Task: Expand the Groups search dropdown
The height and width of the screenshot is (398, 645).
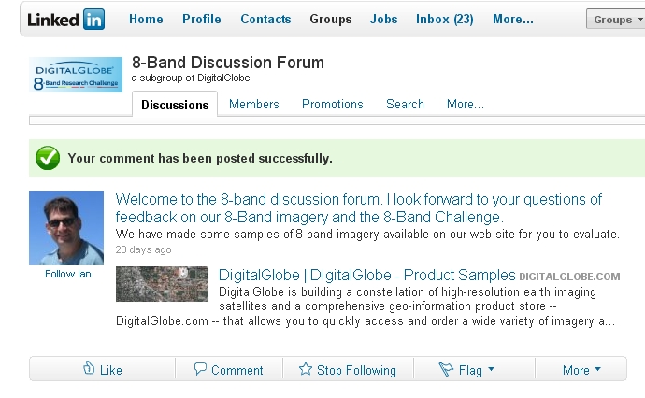Action: pos(614,20)
